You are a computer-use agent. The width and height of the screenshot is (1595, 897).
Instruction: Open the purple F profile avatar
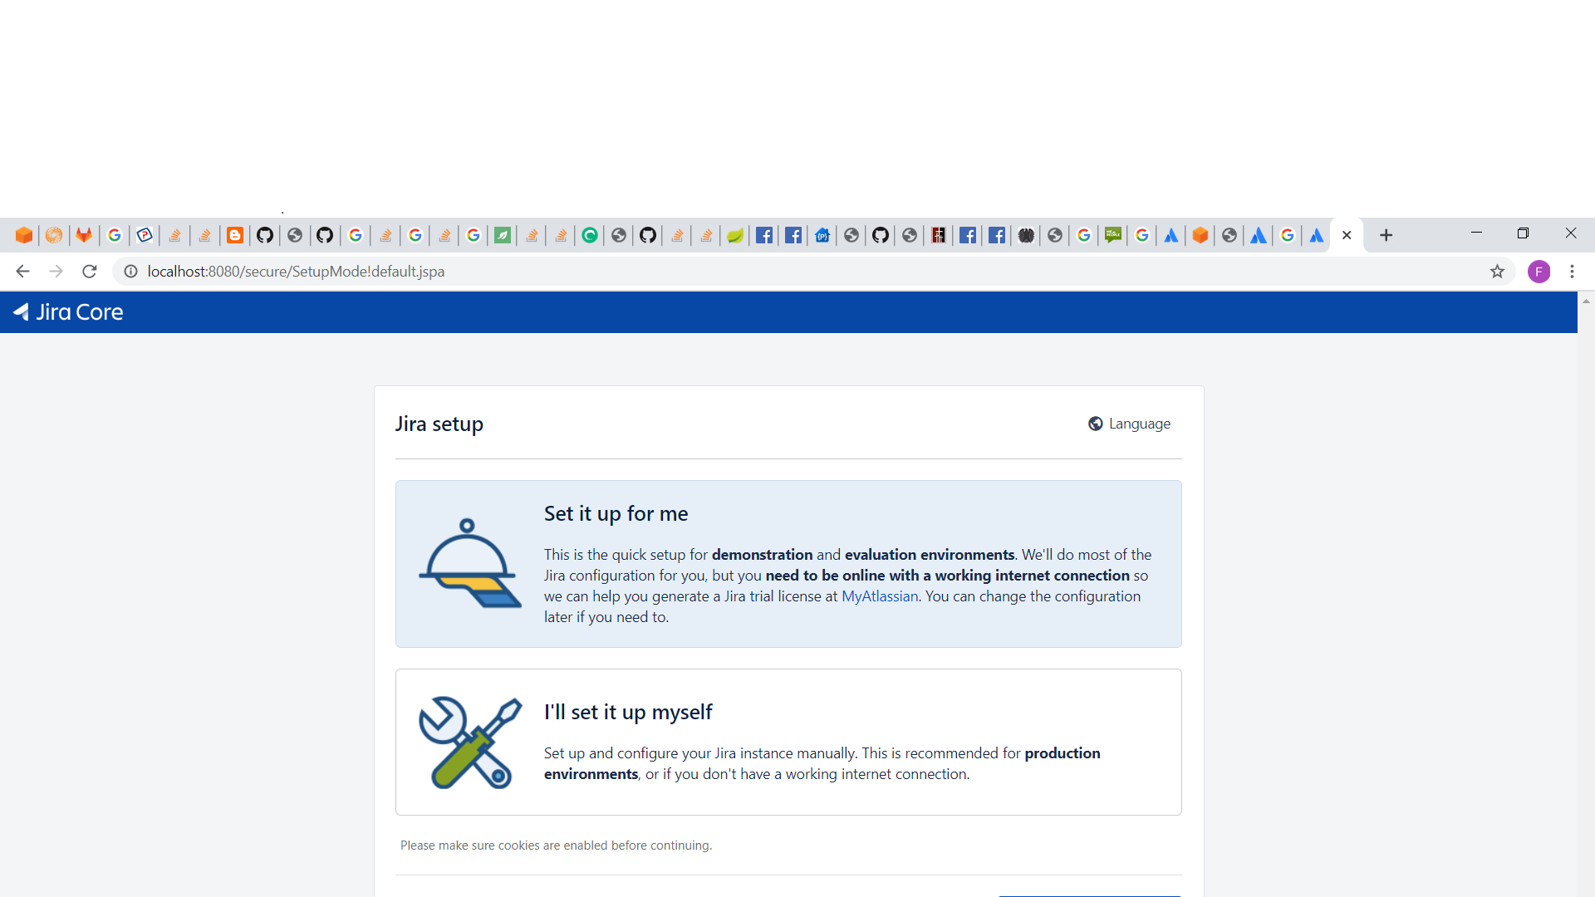[1539, 272]
